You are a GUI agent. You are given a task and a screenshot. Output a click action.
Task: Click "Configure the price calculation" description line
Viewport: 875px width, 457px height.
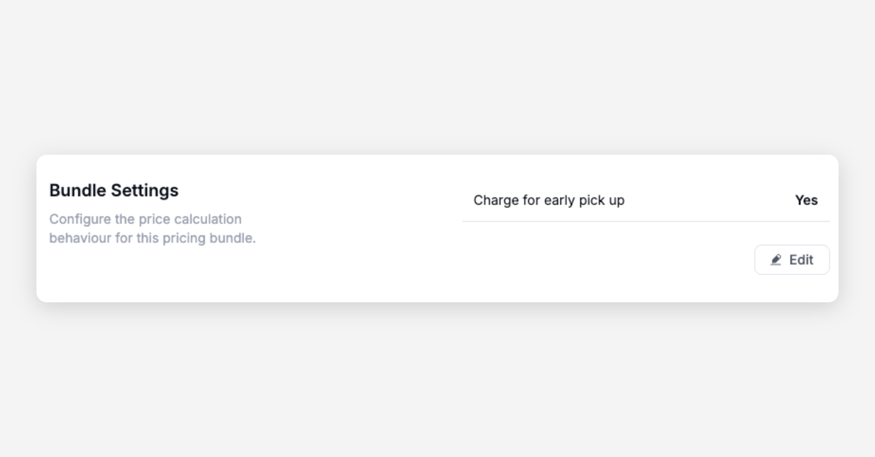pos(145,219)
